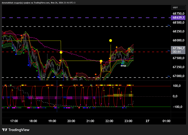The height and width of the screenshot is (135, 188).
Task: Click the 100,0 oscillator scale label
Action: pos(177,86)
